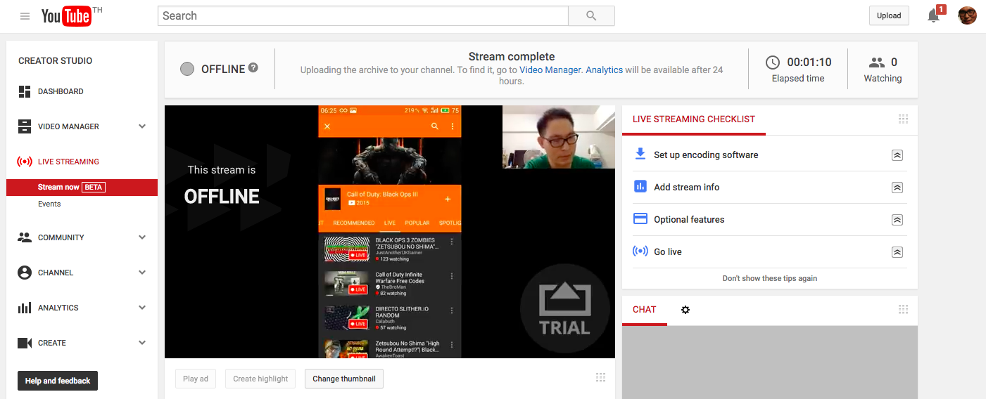This screenshot has width=986, height=399.
Task: Click the Set up encoding software text
Action: (706, 155)
